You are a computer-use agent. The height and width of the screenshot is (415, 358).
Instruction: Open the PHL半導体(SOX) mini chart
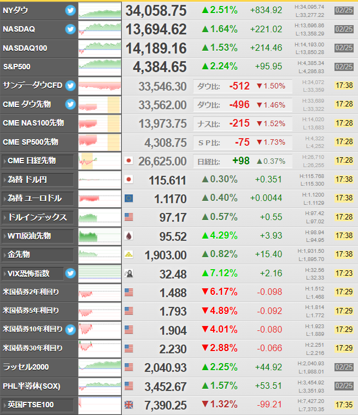click(100, 386)
